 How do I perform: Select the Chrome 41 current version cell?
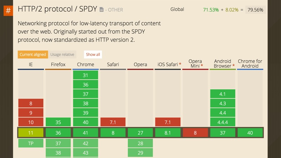[x=86, y=133]
